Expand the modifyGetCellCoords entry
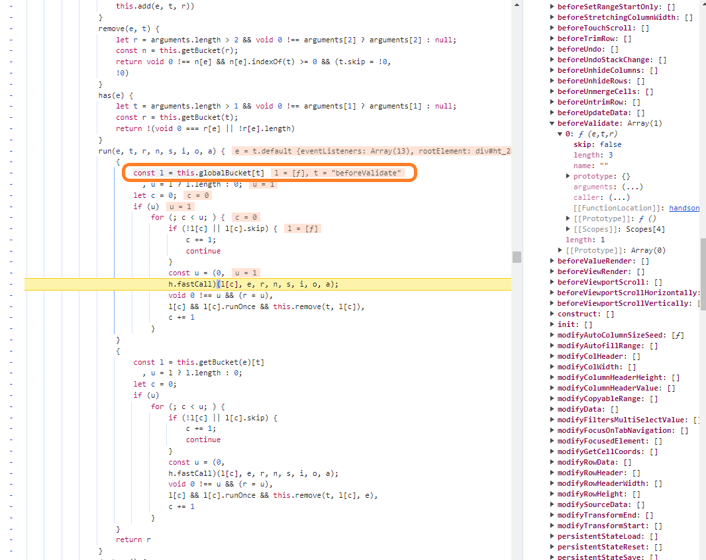Screen dimensions: 706x560 click(552, 451)
